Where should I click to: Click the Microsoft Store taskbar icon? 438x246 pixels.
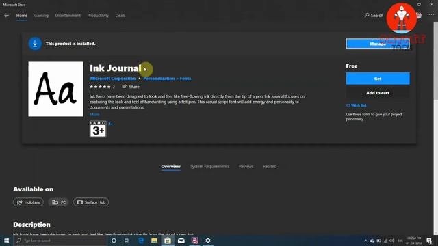(x=168, y=241)
